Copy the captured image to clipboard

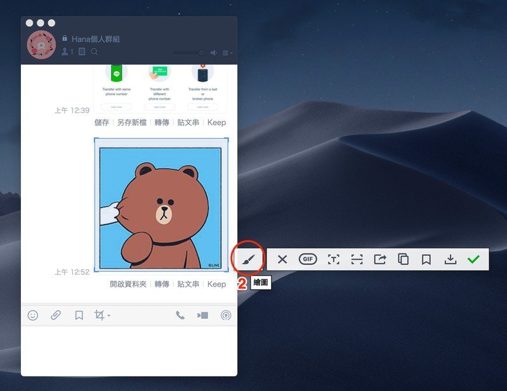pyautogui.click(x=403, y=259)
